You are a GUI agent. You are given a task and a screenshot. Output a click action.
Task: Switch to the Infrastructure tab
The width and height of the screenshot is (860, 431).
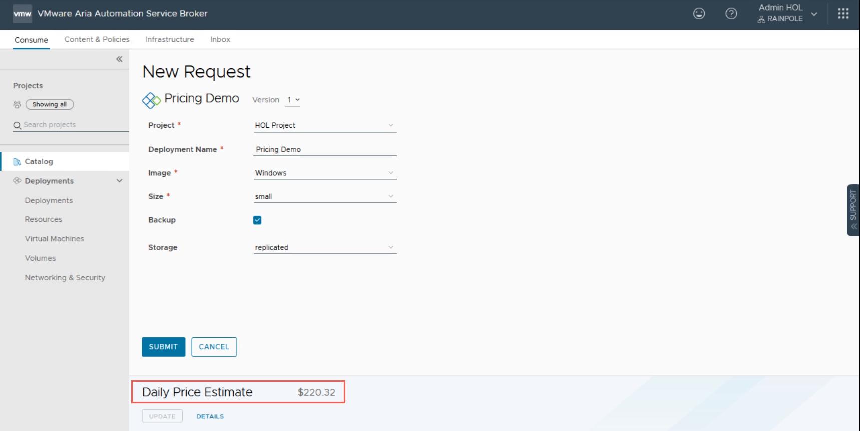pos(170,39)
